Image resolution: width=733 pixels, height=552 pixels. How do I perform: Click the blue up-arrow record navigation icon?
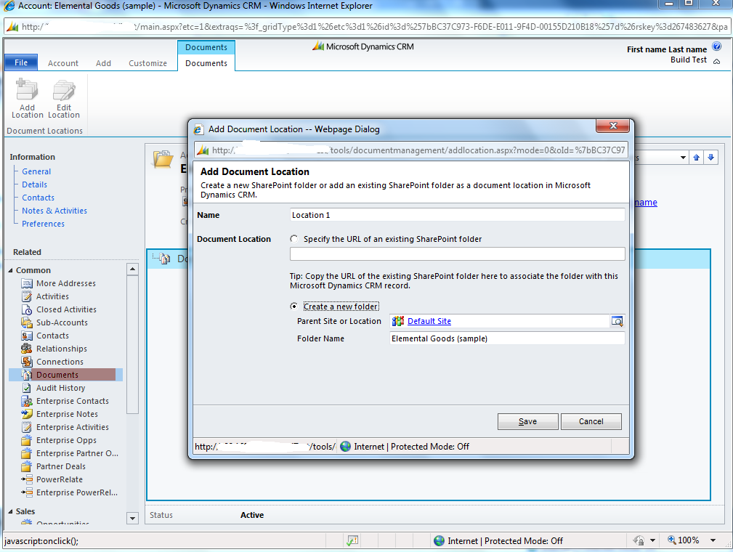coord(696,157)
